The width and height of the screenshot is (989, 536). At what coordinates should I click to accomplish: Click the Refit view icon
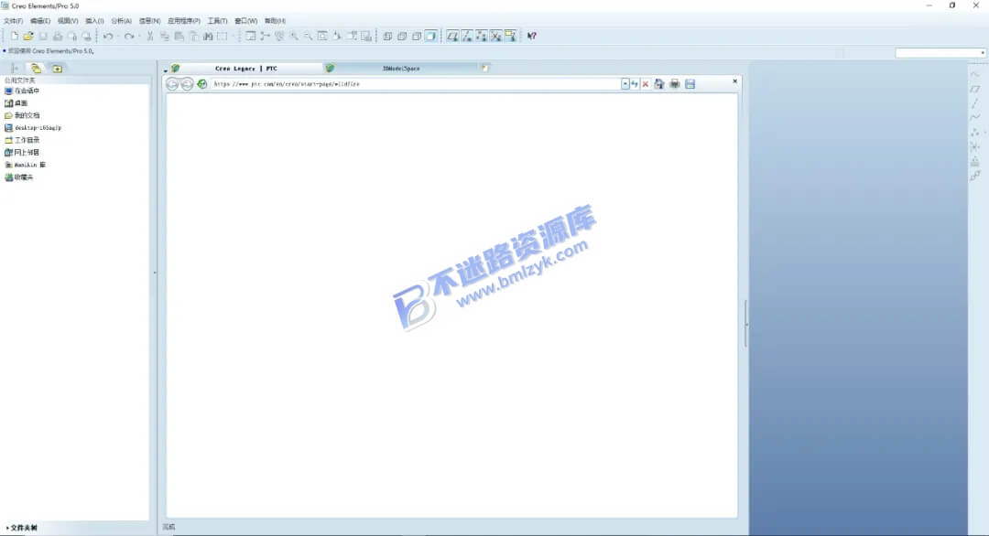[322, 36]
